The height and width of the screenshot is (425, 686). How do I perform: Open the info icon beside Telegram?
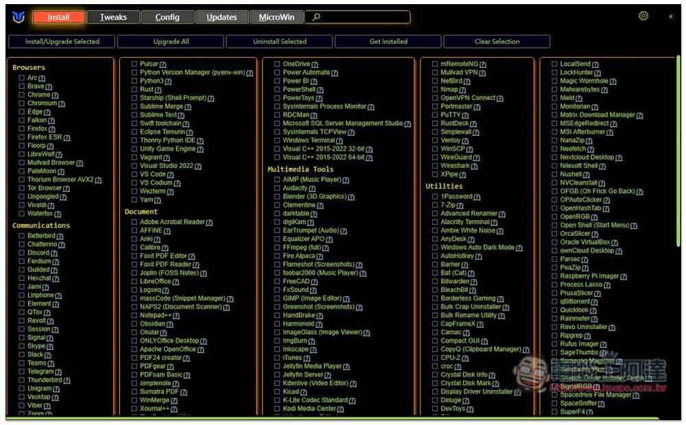58,372
